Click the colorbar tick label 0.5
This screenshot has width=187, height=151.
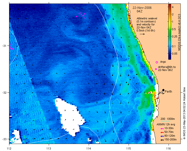click(x=174, y=29)
